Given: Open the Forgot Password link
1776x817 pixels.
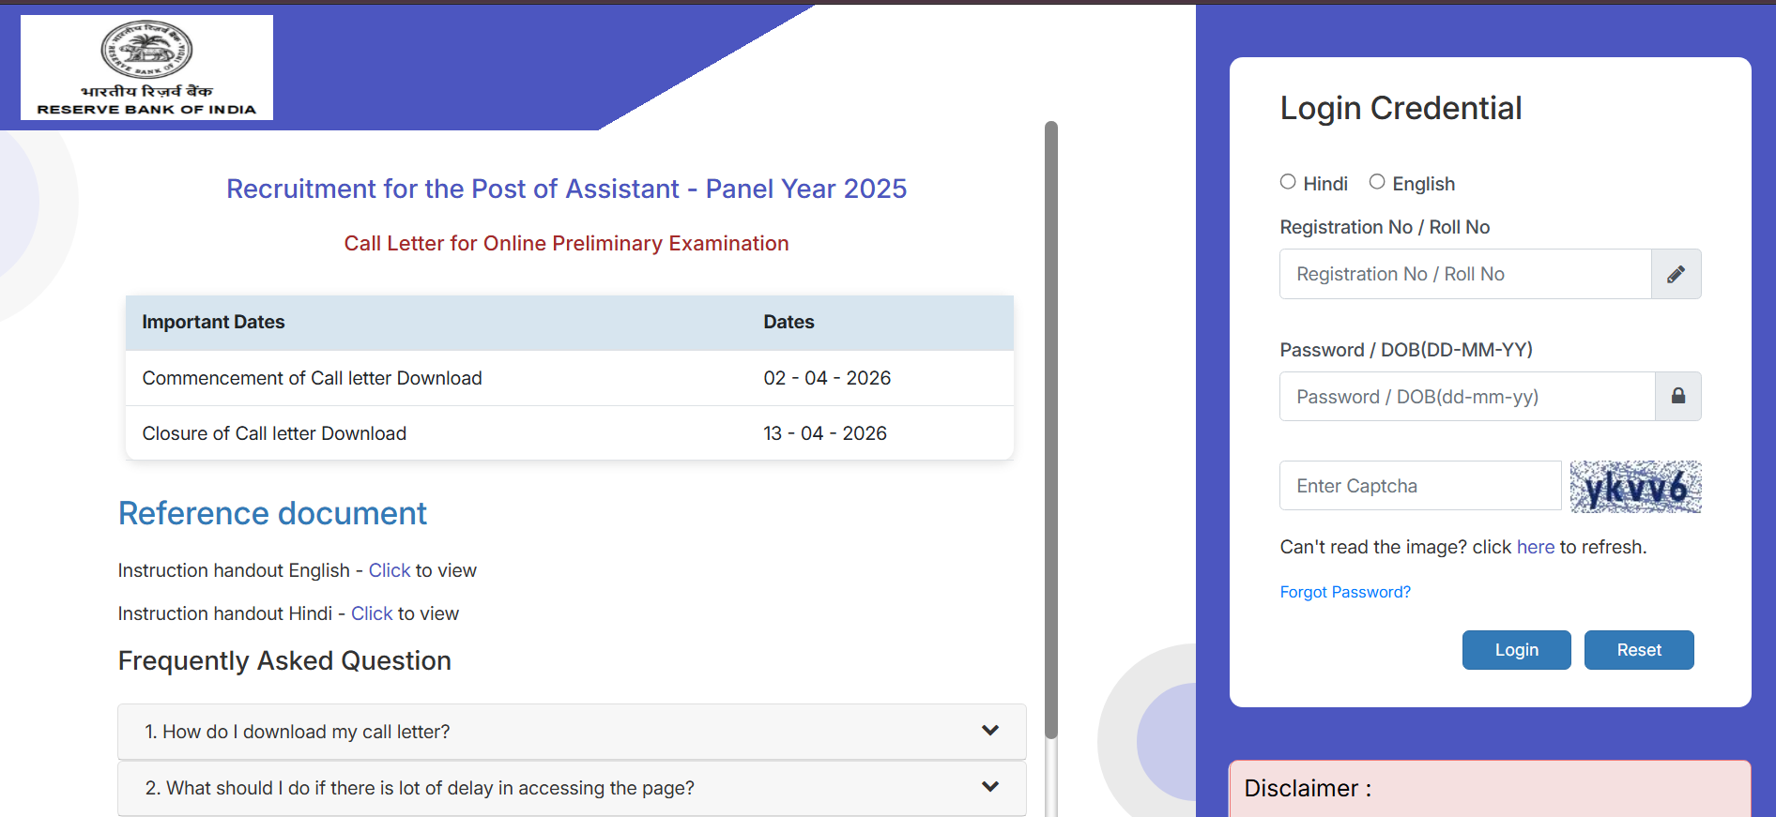Looking at the screenshot, I should pos(1344,592).
